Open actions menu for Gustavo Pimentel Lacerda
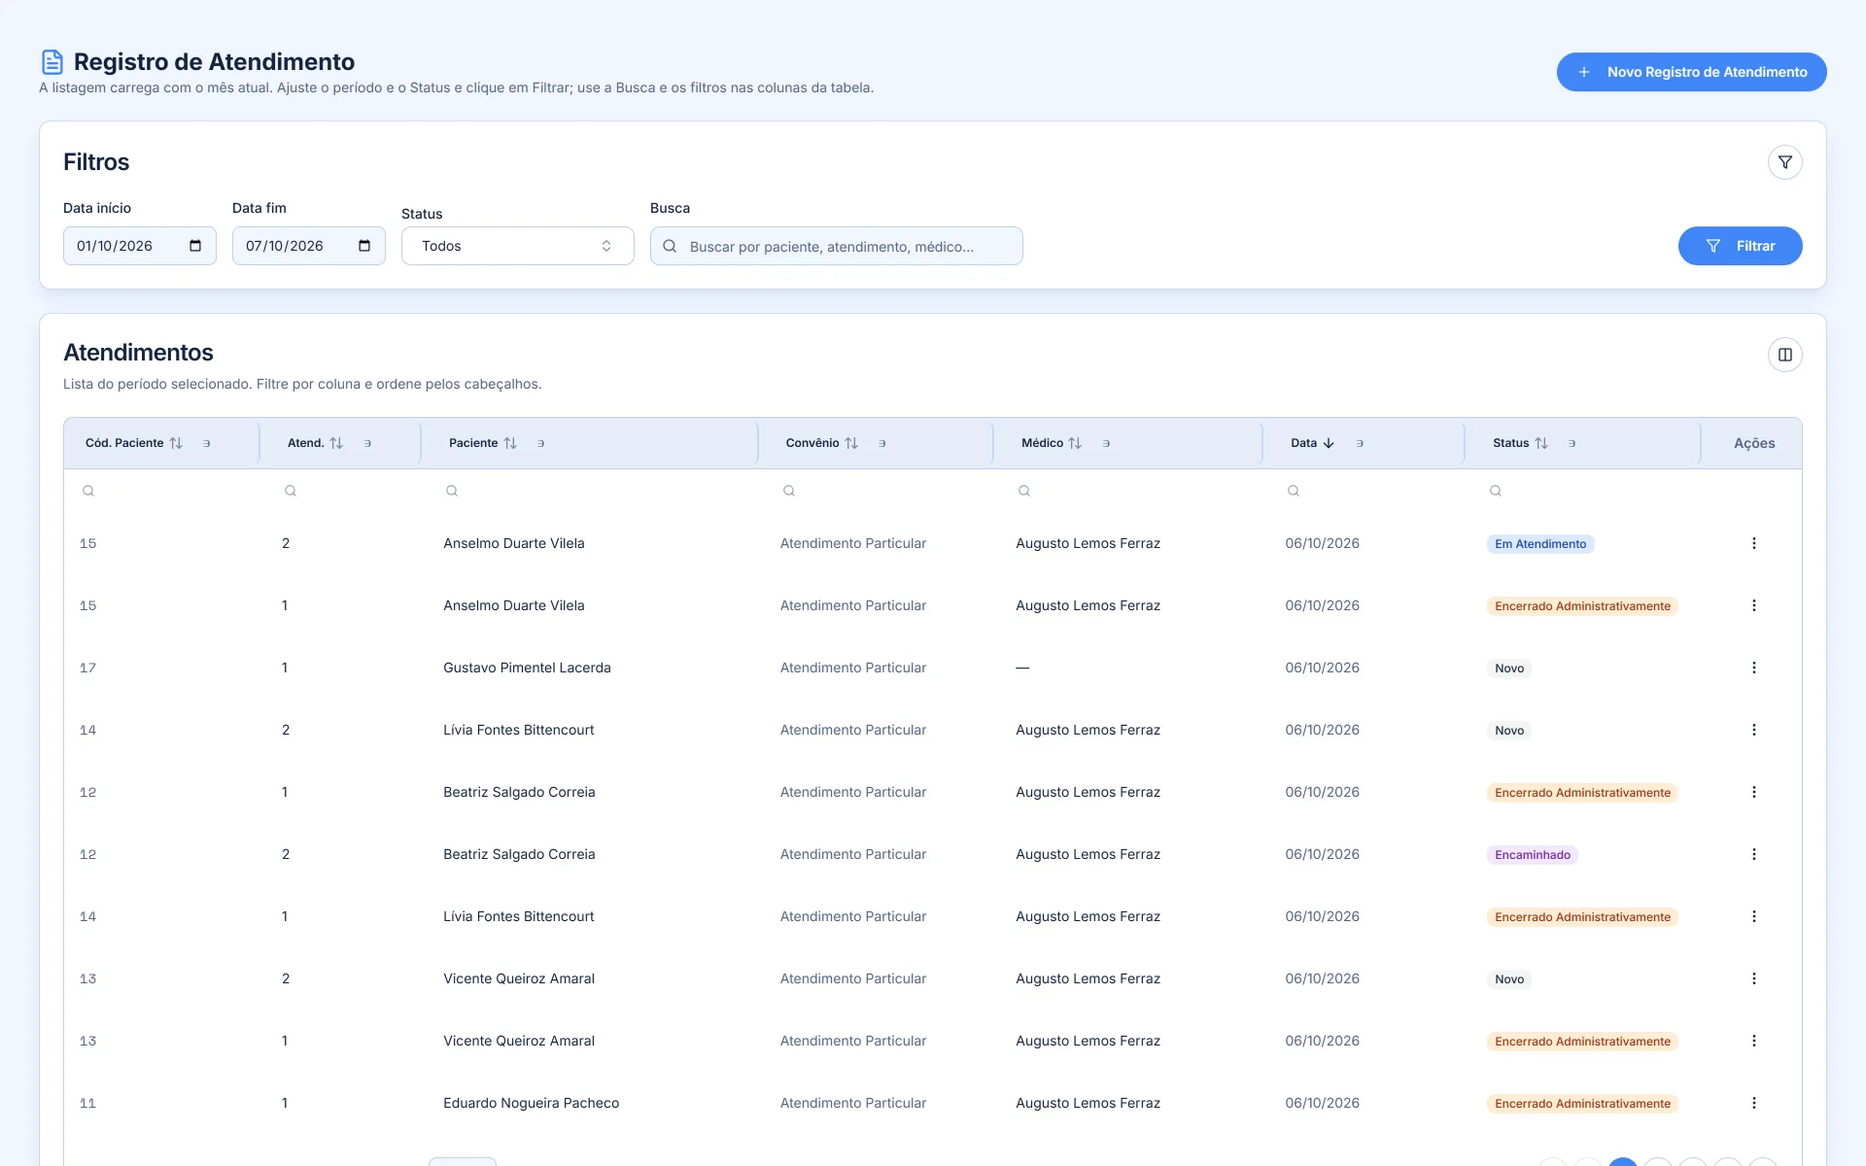Viewport: 1866px width, 1166px height. [x=1753, y=668]
